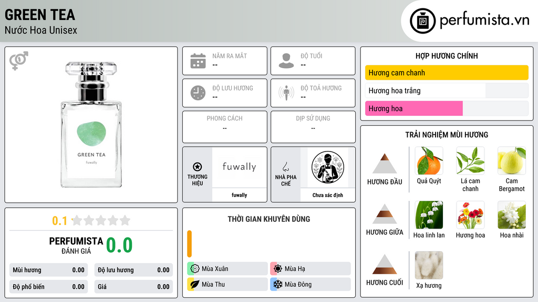Click the perfumer avatar illustration
Viewport: 538px width, 302px height.
click(x=328, y=167)
